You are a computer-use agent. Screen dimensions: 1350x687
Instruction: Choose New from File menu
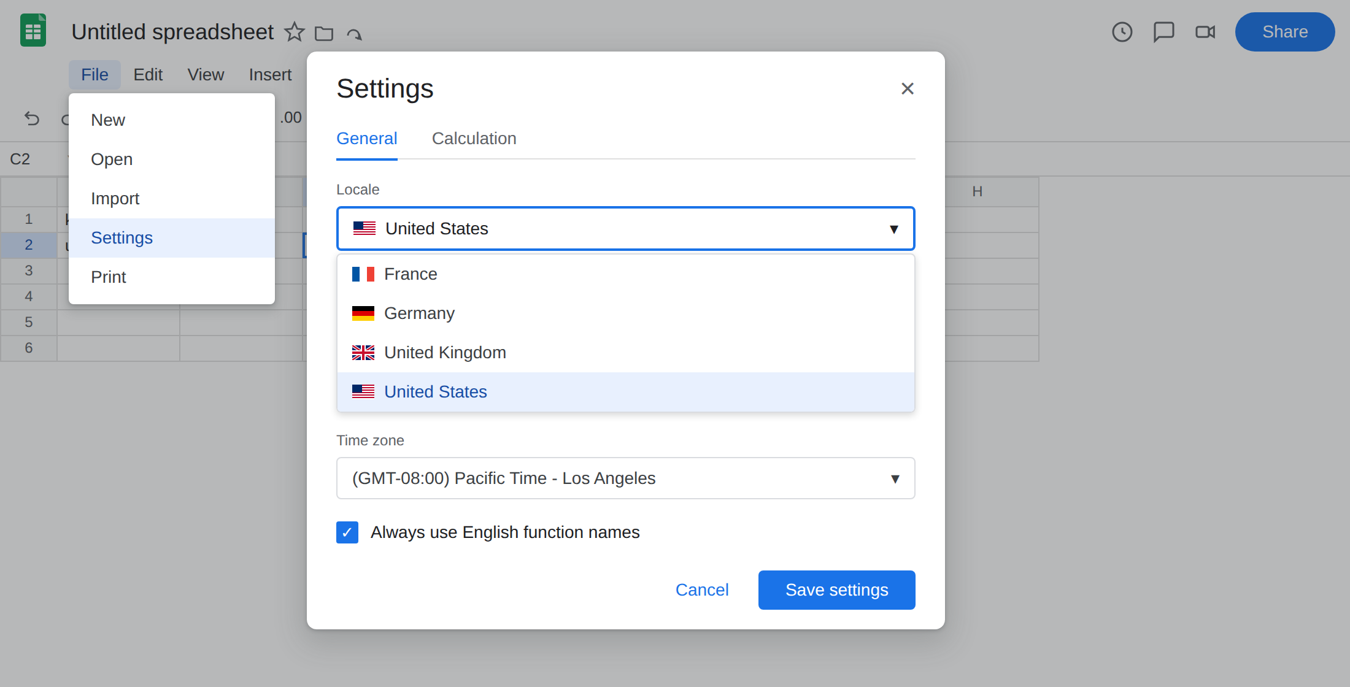tap(172, 120)
